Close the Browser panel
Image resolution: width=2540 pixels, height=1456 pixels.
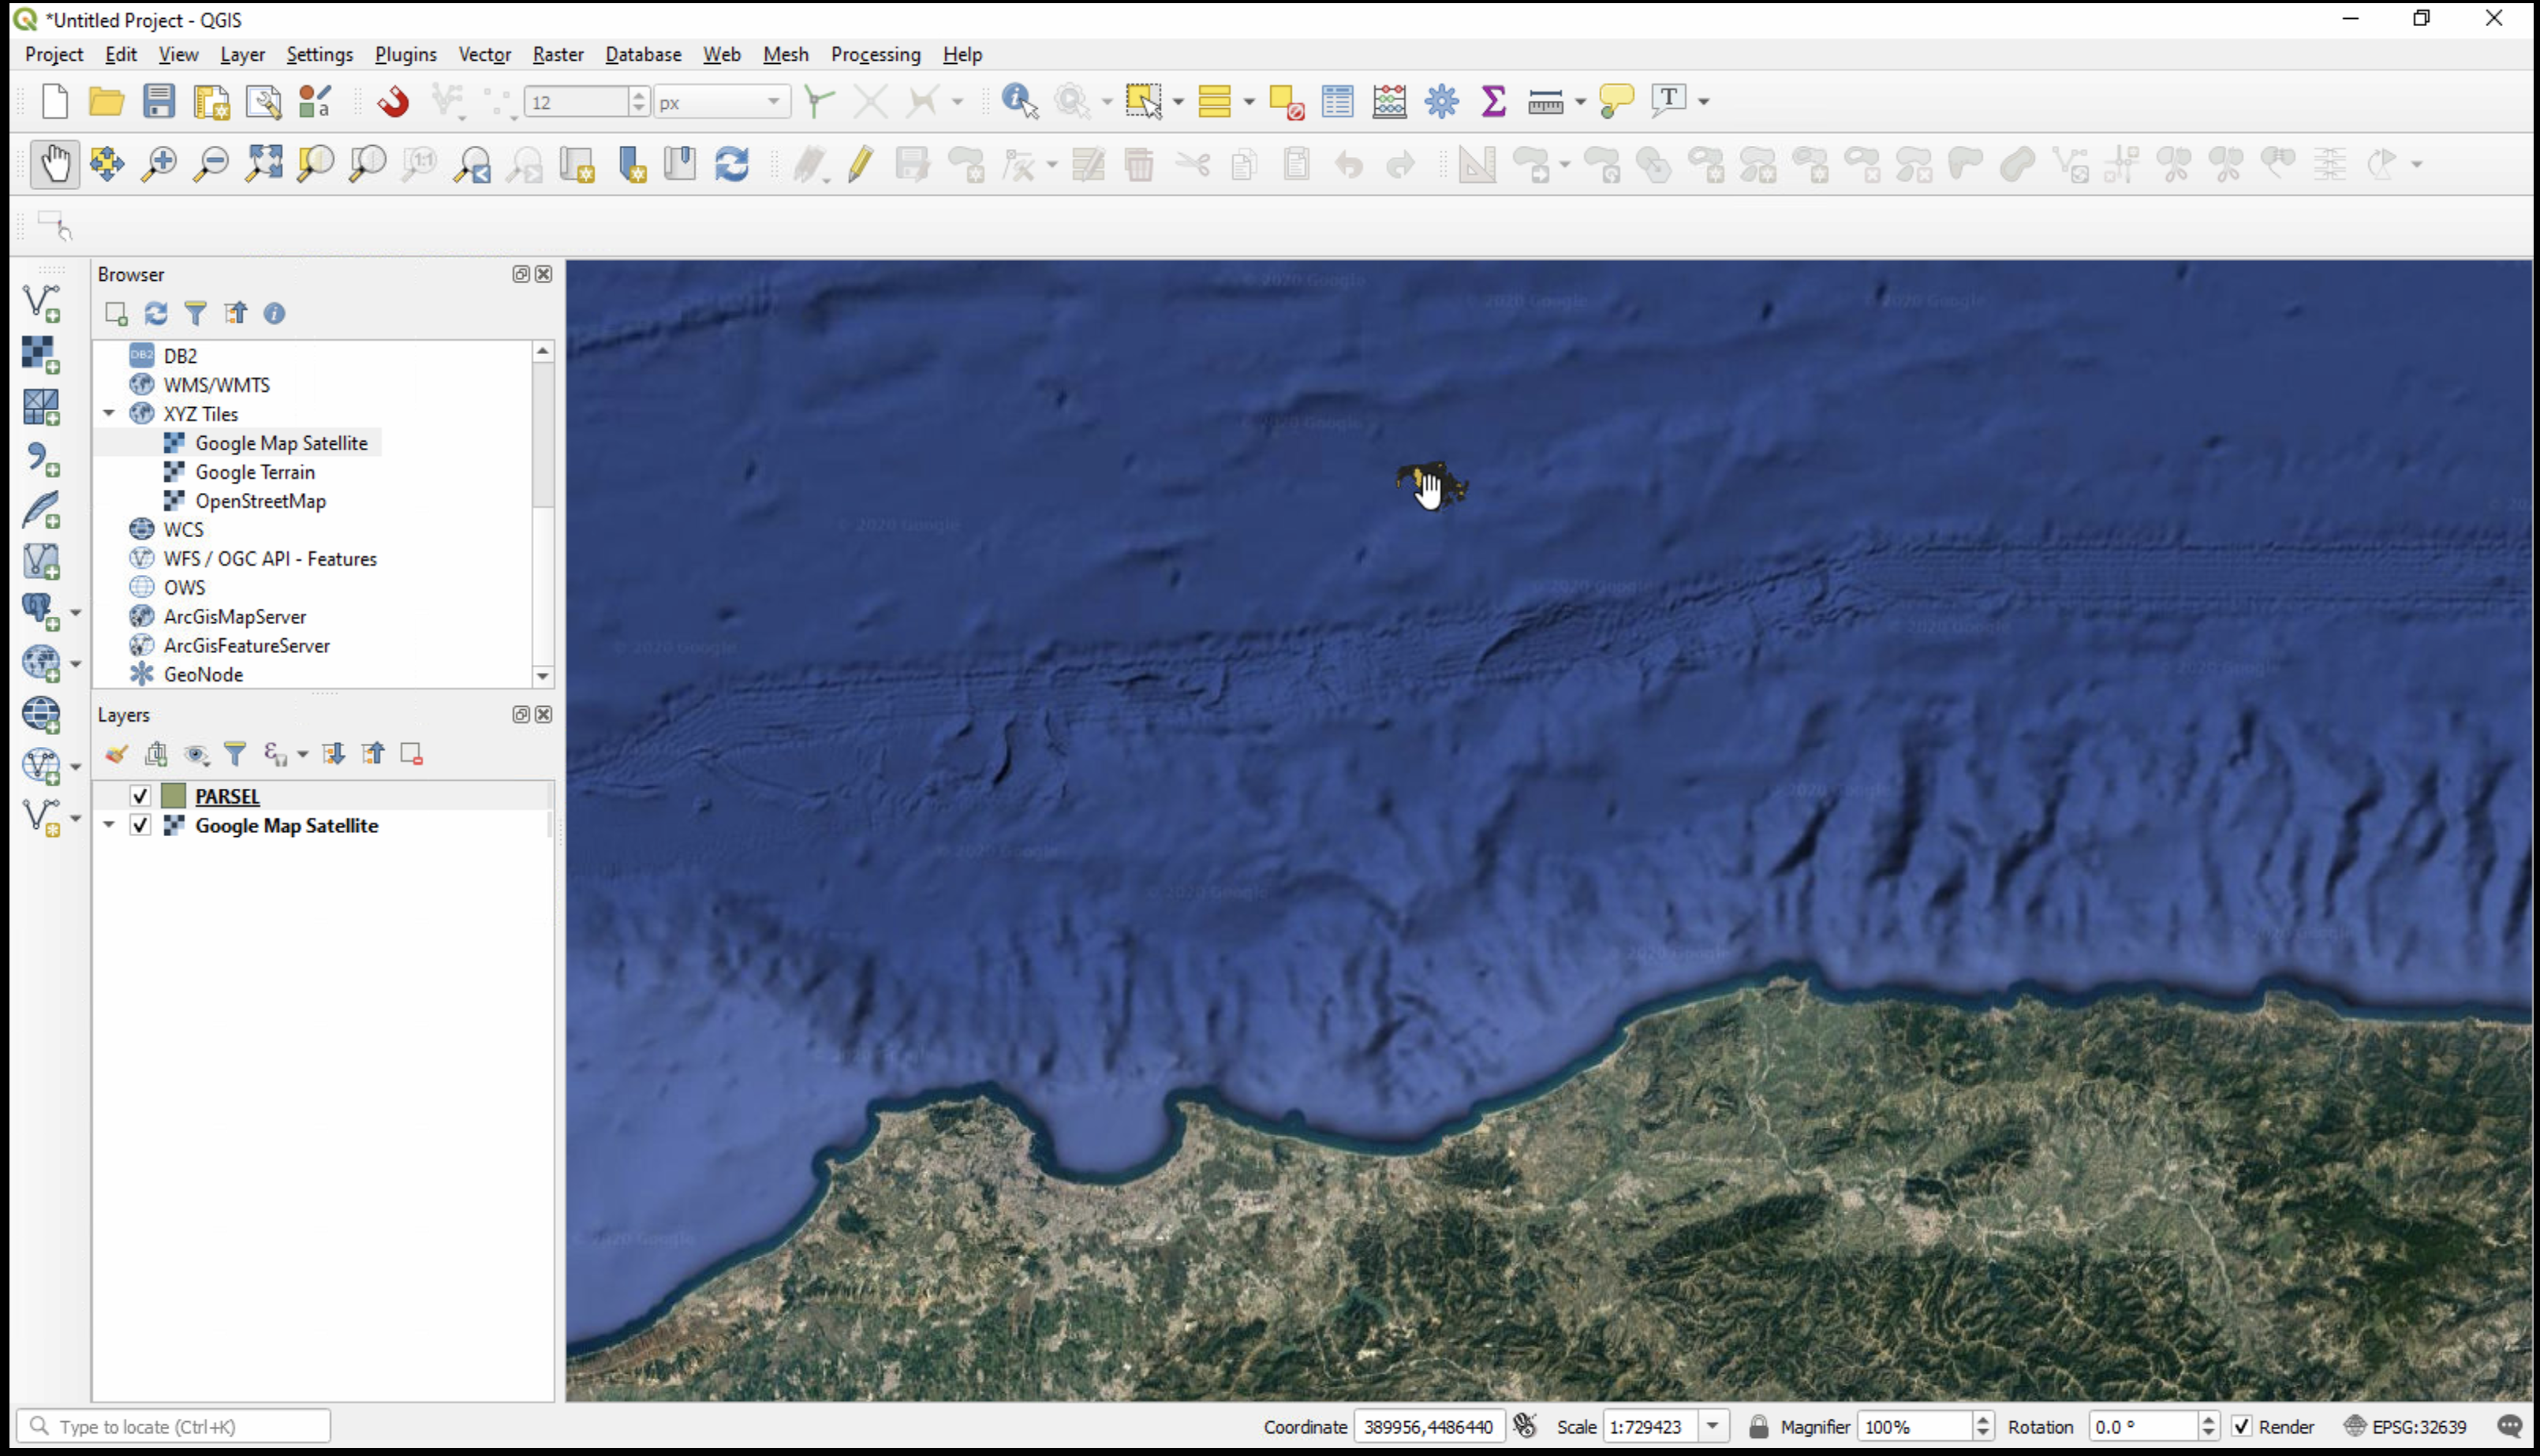click(543, 274)
